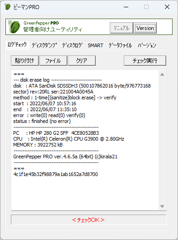
Task: Click the scrollbar down arrow
Action: (162, 206)
